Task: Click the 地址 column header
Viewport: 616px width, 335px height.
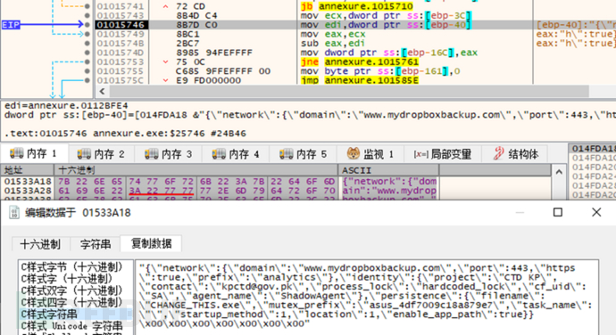Action: click(x=27, y=170)
